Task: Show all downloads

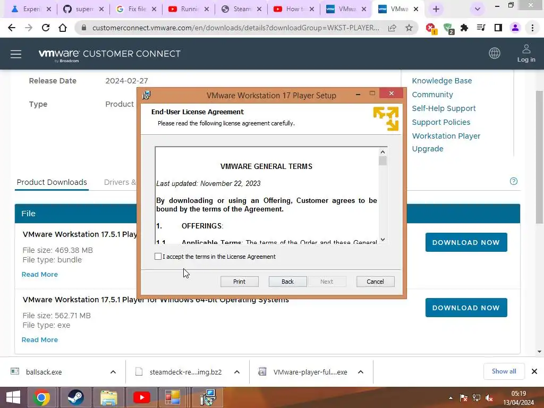Action: tap(504, 371)
